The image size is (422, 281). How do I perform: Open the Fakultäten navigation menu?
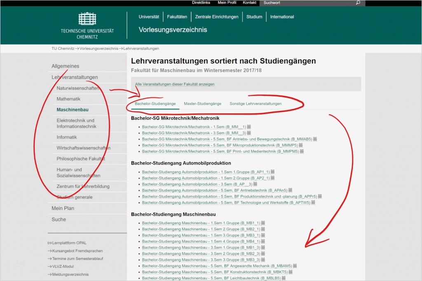tap(177, 16)
